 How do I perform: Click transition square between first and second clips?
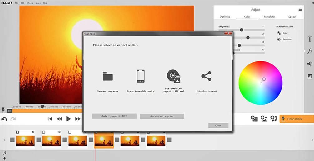coord(38,140)
